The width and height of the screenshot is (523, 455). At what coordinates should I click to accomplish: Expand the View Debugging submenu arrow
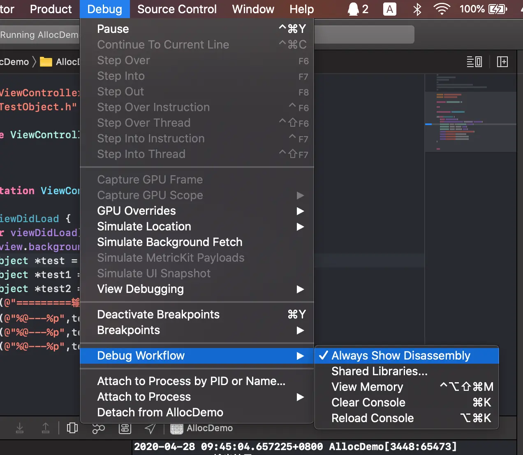pos(301,289)
